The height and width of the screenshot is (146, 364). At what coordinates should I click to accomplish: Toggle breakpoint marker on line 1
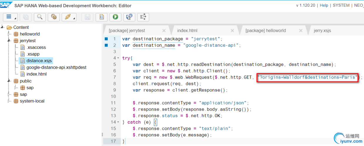106,39
